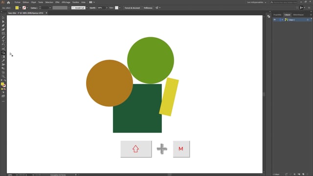Open the Fichier menu
This screenshot has height=176, width=313.
pyautogui.click(x=18, y=2)
